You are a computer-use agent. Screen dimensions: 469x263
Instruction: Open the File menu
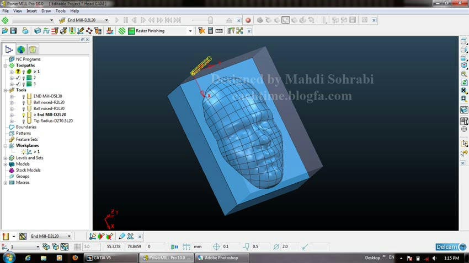[6, 11]
